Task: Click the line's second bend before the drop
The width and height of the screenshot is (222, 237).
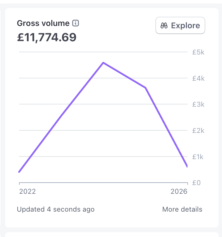Action: (x=145, y=88)
